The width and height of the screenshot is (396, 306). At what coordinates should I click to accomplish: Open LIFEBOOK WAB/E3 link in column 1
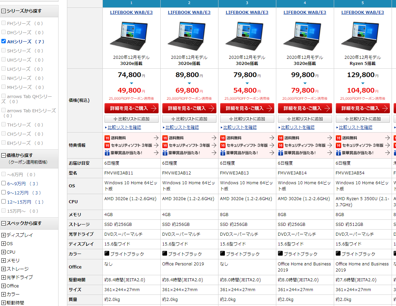tap(131, 13)
